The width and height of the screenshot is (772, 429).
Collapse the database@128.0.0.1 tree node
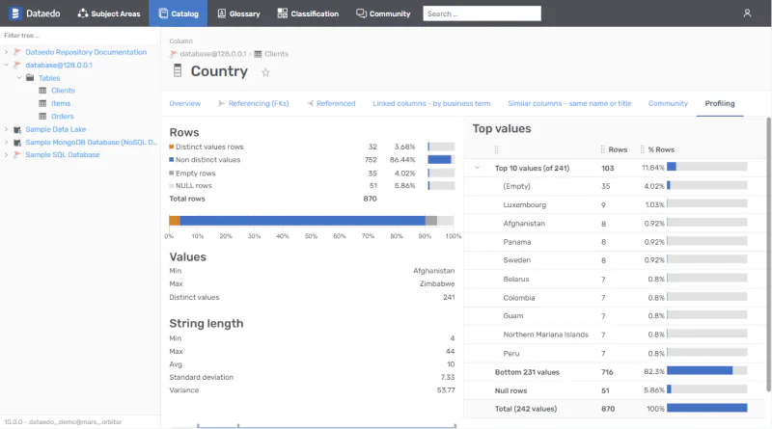click(6, 65)
